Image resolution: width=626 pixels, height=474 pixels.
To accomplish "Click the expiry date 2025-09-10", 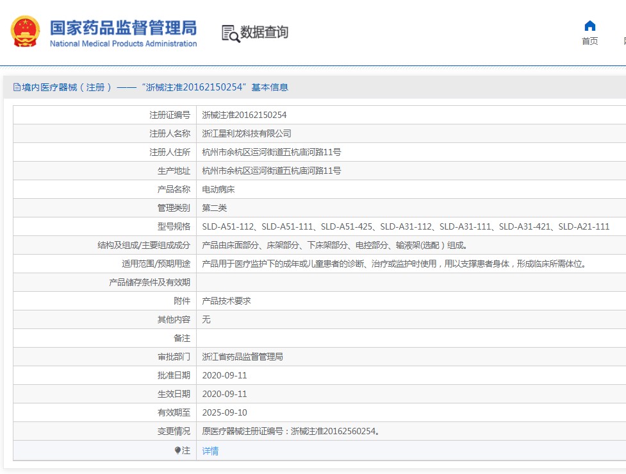I will pyautogui.click(x=224, y=413).
